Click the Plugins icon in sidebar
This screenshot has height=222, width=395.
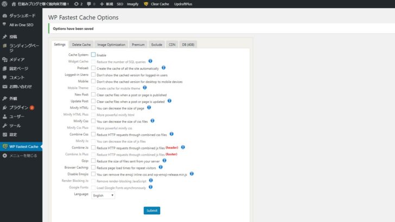tap(5, 108)
